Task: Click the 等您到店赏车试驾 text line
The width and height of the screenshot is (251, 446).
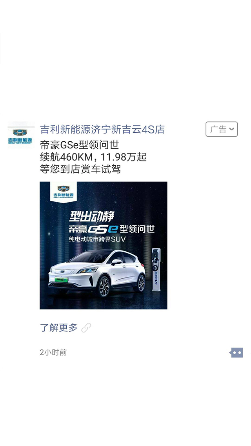Action: pos(80,169)
